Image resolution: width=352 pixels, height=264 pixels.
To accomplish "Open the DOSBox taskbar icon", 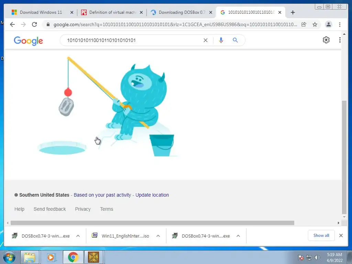I will click(93, 257).
